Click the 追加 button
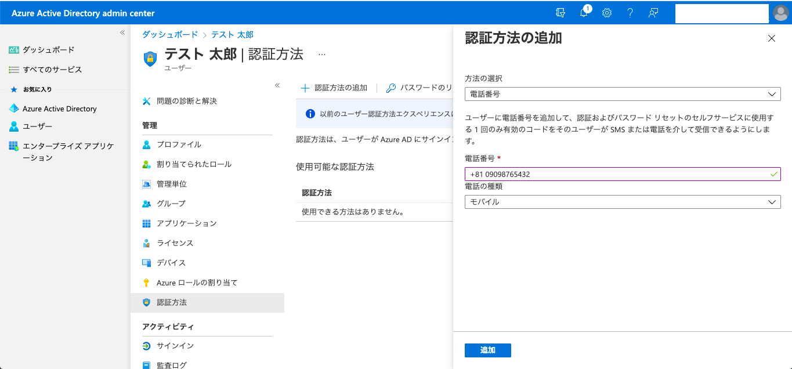This screenshot has height=369, width=792. (488, 350)
